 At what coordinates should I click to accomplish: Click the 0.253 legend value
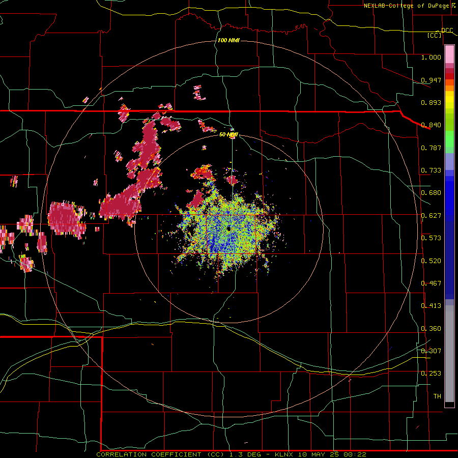(x=431, y=374)
